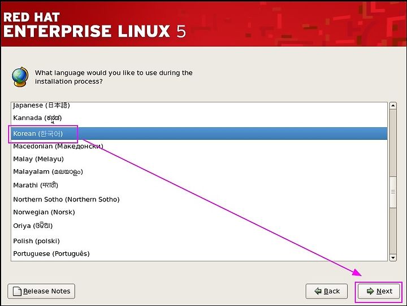Select Japanese in the language list
Viewport: 407px width, 306px height.
[x=199, y=105]
